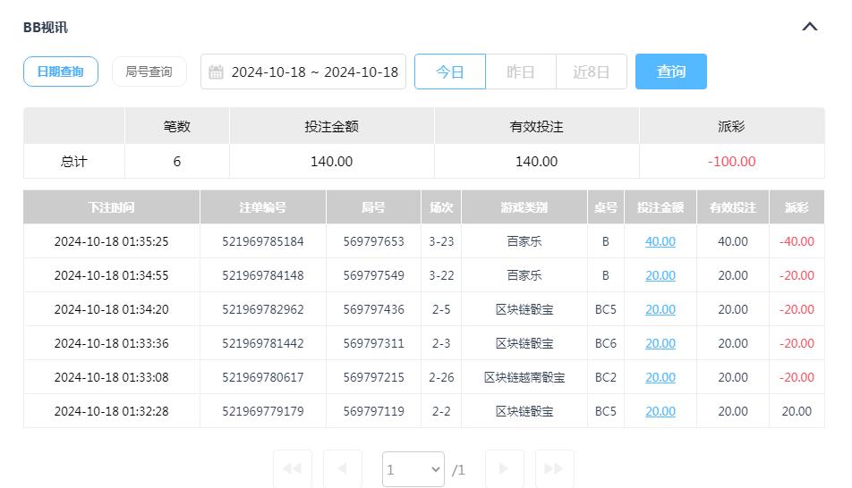
Task: Open the page number dropdown
Action: click(413, 468)
